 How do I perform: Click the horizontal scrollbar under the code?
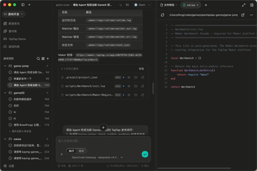click(x=194, y=168)
